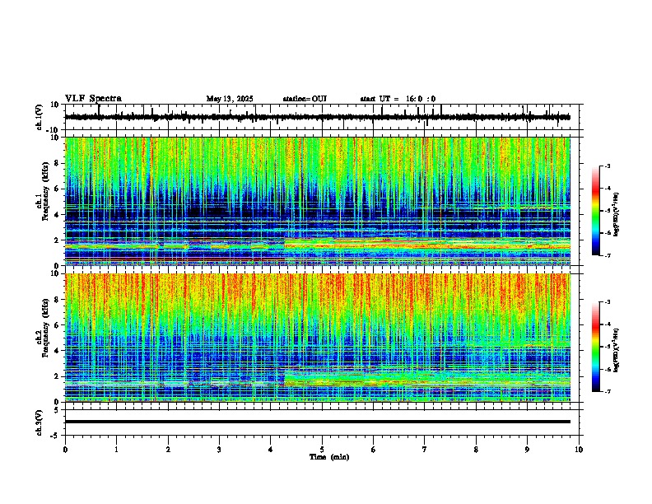Click the "VLF Spectra" title text
The width and height of the screenshot is (652, 504).
[x=93, y=99]
